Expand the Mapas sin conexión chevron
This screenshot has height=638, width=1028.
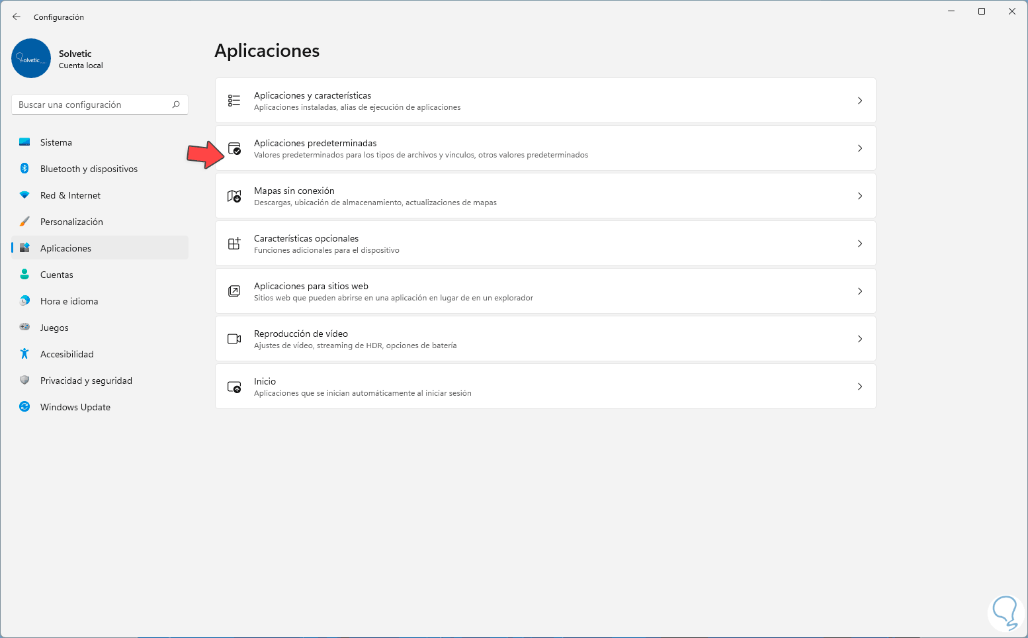[860, 196]
